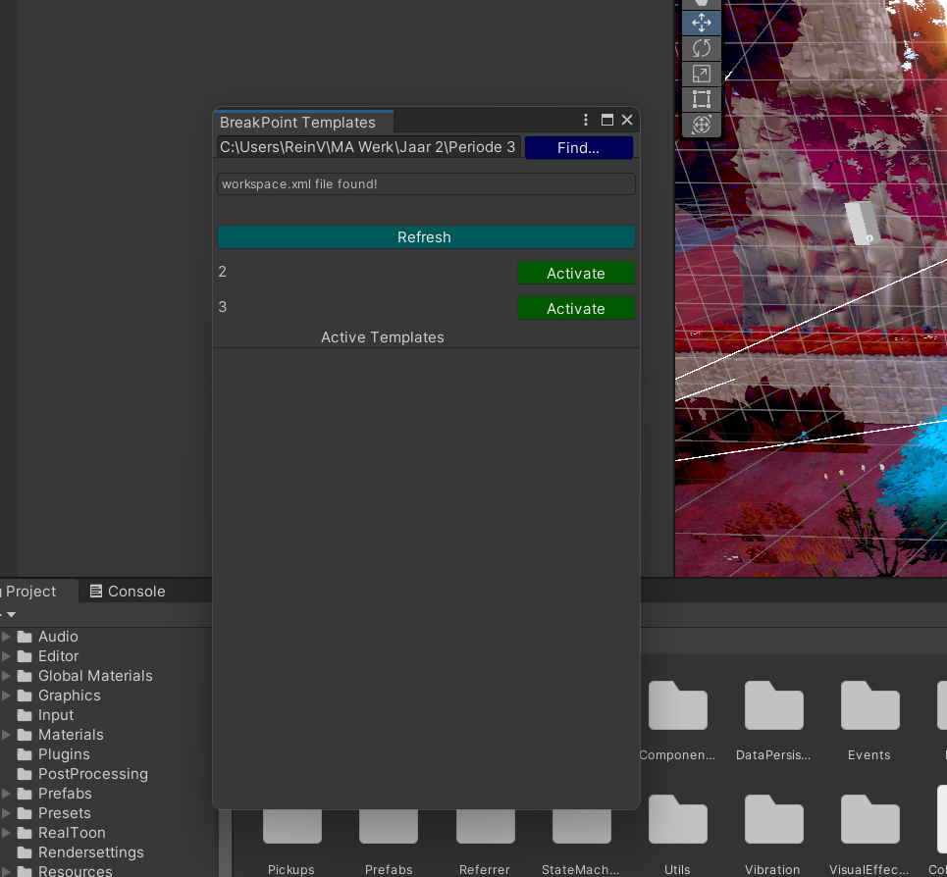Expand the Audio folder in the Project tree
The height and width of the screenshot is (877, 947).
8,636
